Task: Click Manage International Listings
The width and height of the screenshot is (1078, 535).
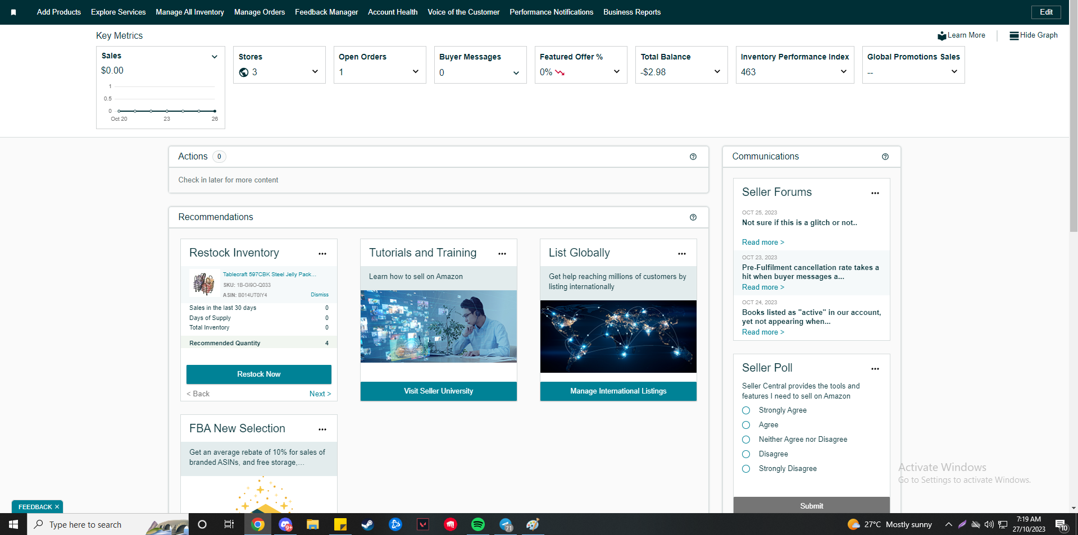Action: [x=618, y=391]
